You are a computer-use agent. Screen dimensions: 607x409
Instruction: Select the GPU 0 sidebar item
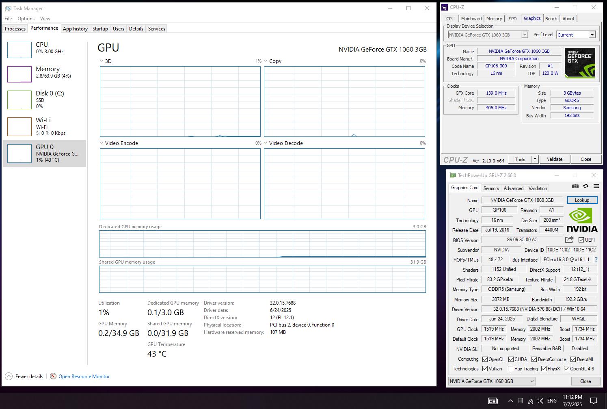(x=45, y=153)
